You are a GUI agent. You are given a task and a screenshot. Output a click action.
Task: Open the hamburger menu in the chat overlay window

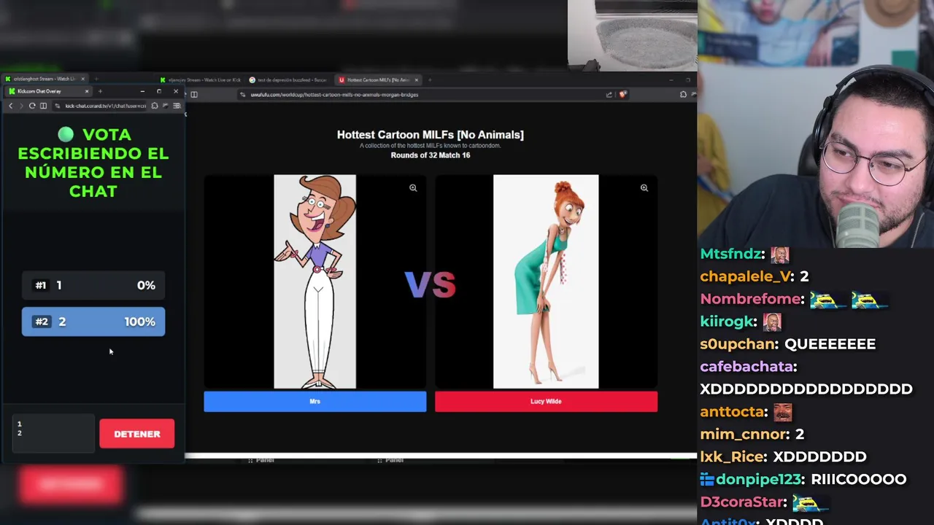point(177,106)
